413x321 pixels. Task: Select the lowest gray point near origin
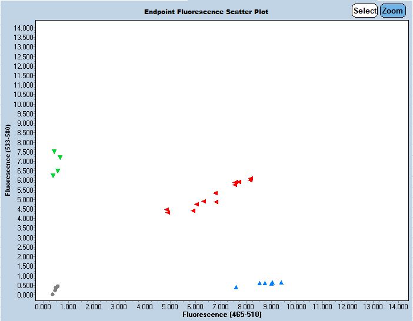click(52, 294)
